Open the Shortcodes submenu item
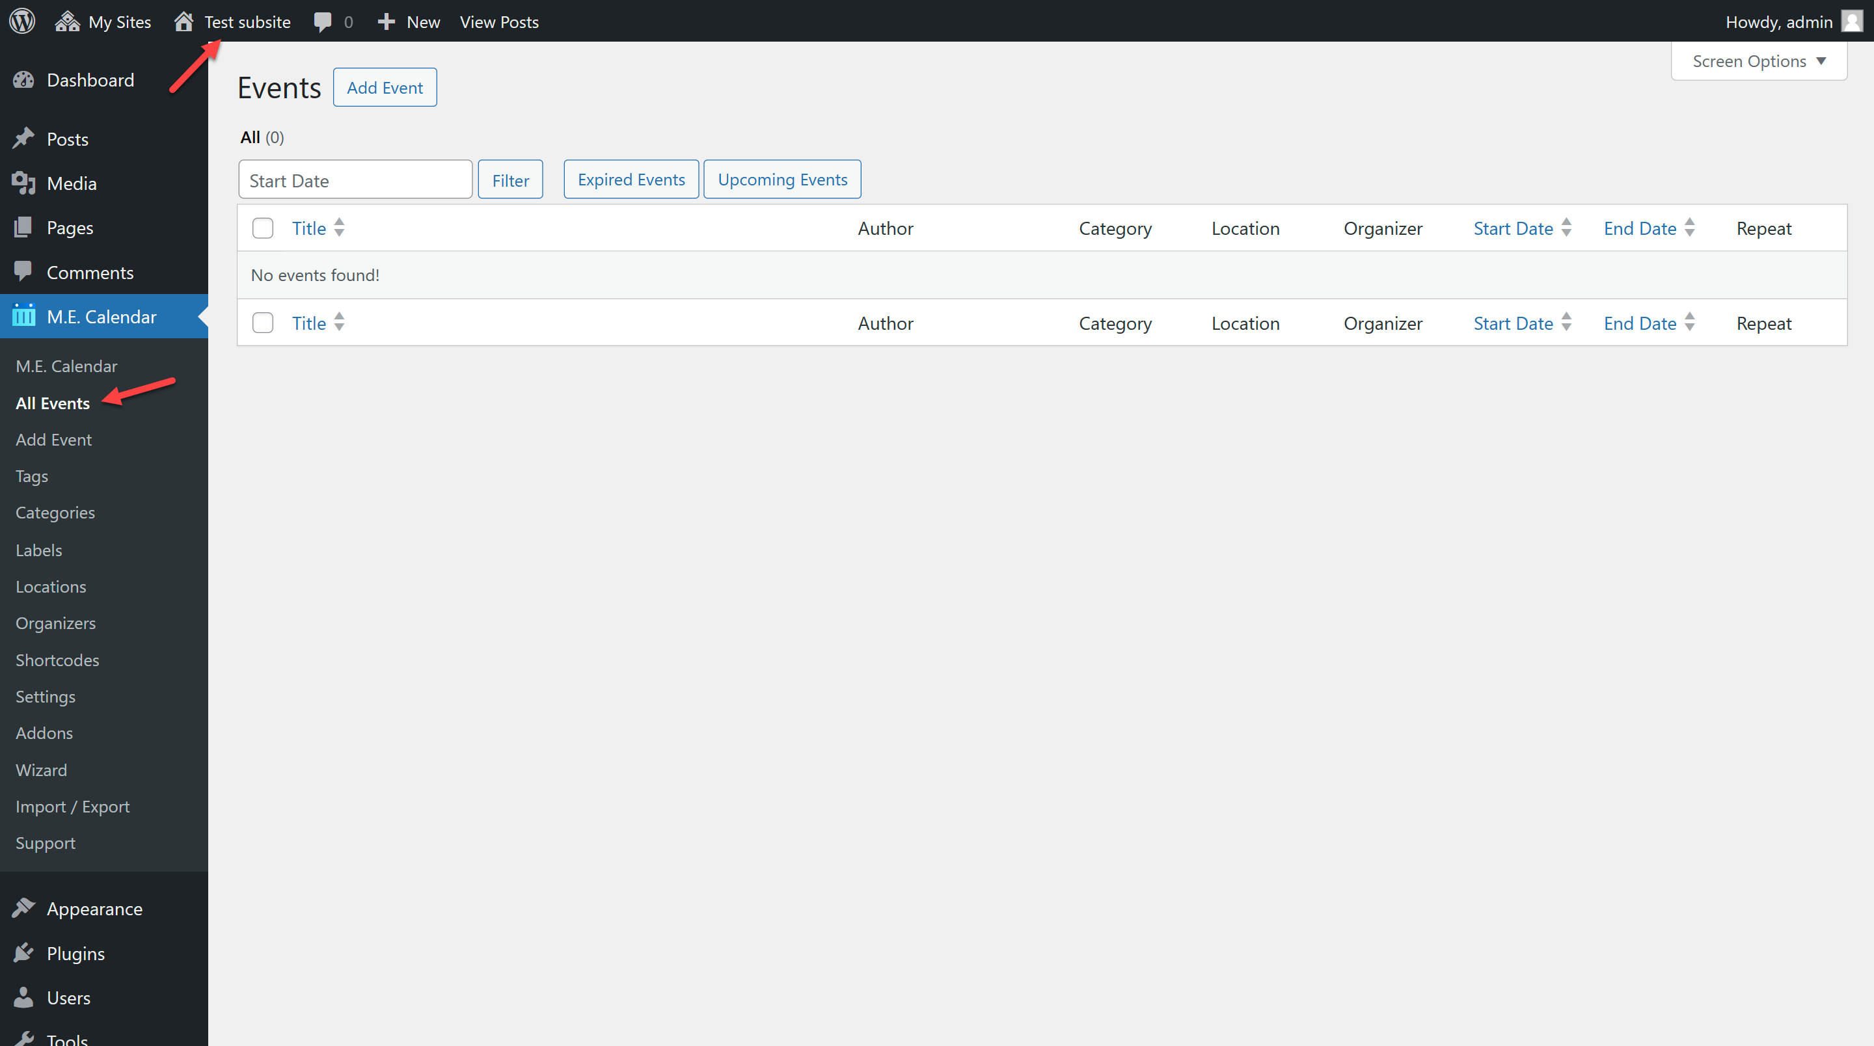This screenshot has height=1046, width=1874. tap(57, 660)
